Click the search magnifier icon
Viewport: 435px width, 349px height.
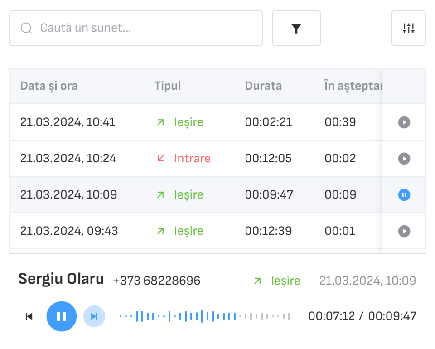(x=26, y=29)
